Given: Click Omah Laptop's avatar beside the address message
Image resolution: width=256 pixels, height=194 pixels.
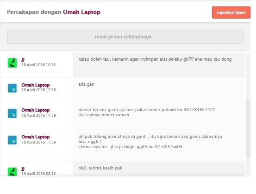Looking at the screenshot, I should point(12,140).
